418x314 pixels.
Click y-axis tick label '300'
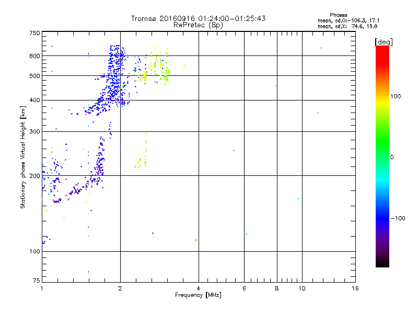[x=34, y=132]
